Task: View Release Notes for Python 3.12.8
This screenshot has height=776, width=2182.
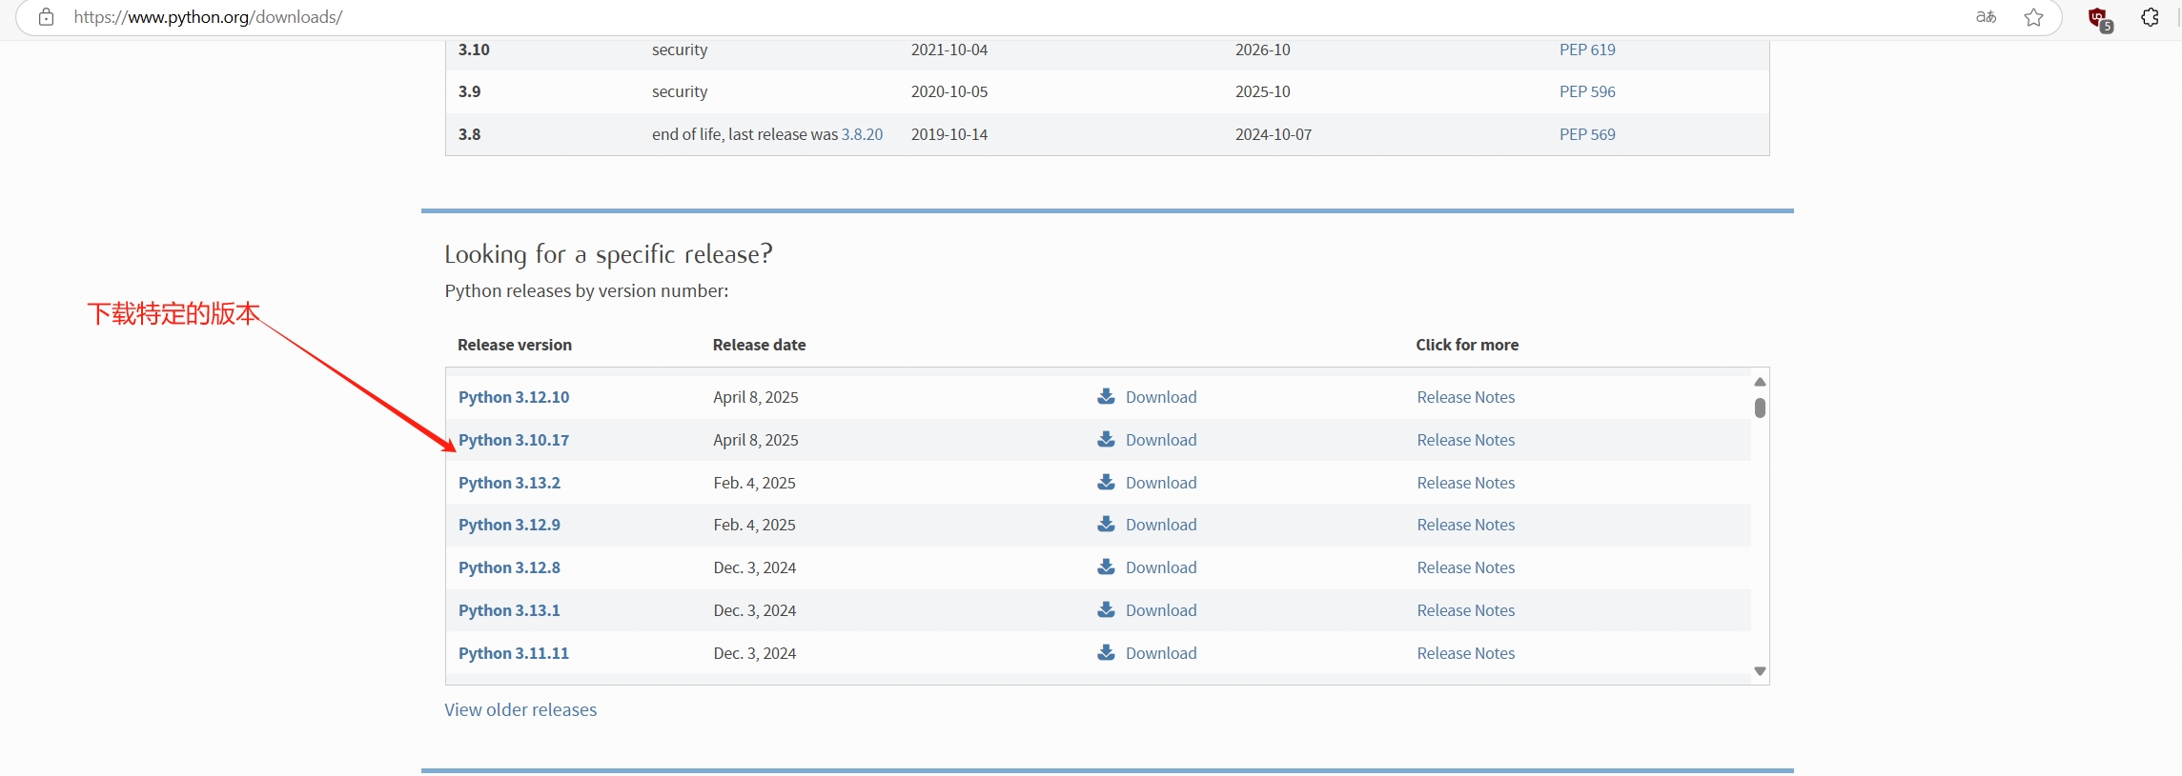Action: pyautogui.click(x=1466, y=567)
